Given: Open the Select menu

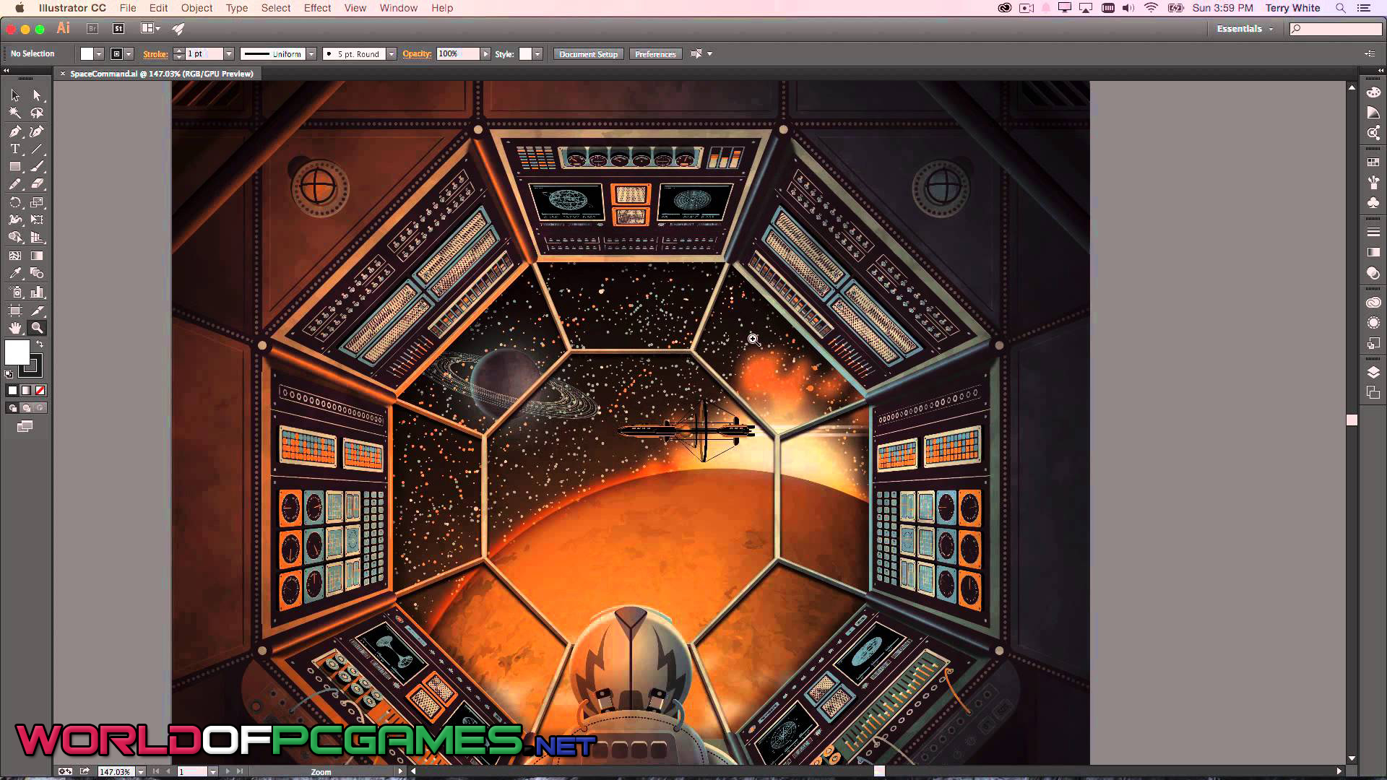Looking at the screenshot, I should click(275, 8).
